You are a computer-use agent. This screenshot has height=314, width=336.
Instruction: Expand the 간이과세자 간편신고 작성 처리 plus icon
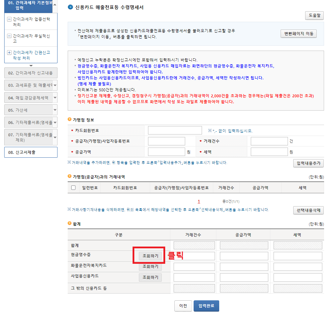click(x=9, y=53)
